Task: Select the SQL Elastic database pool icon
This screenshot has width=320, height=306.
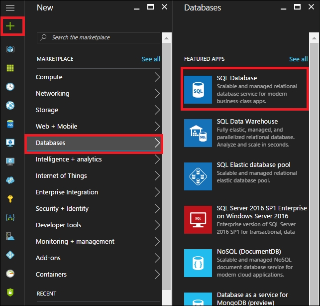Action: [x=198, y=176]
